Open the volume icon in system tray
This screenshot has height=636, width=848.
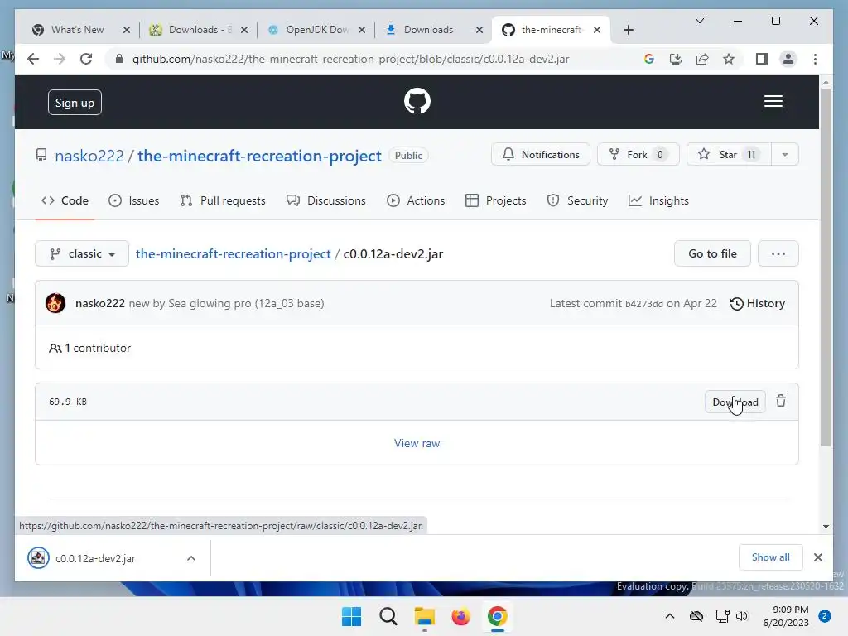point(741,616)
